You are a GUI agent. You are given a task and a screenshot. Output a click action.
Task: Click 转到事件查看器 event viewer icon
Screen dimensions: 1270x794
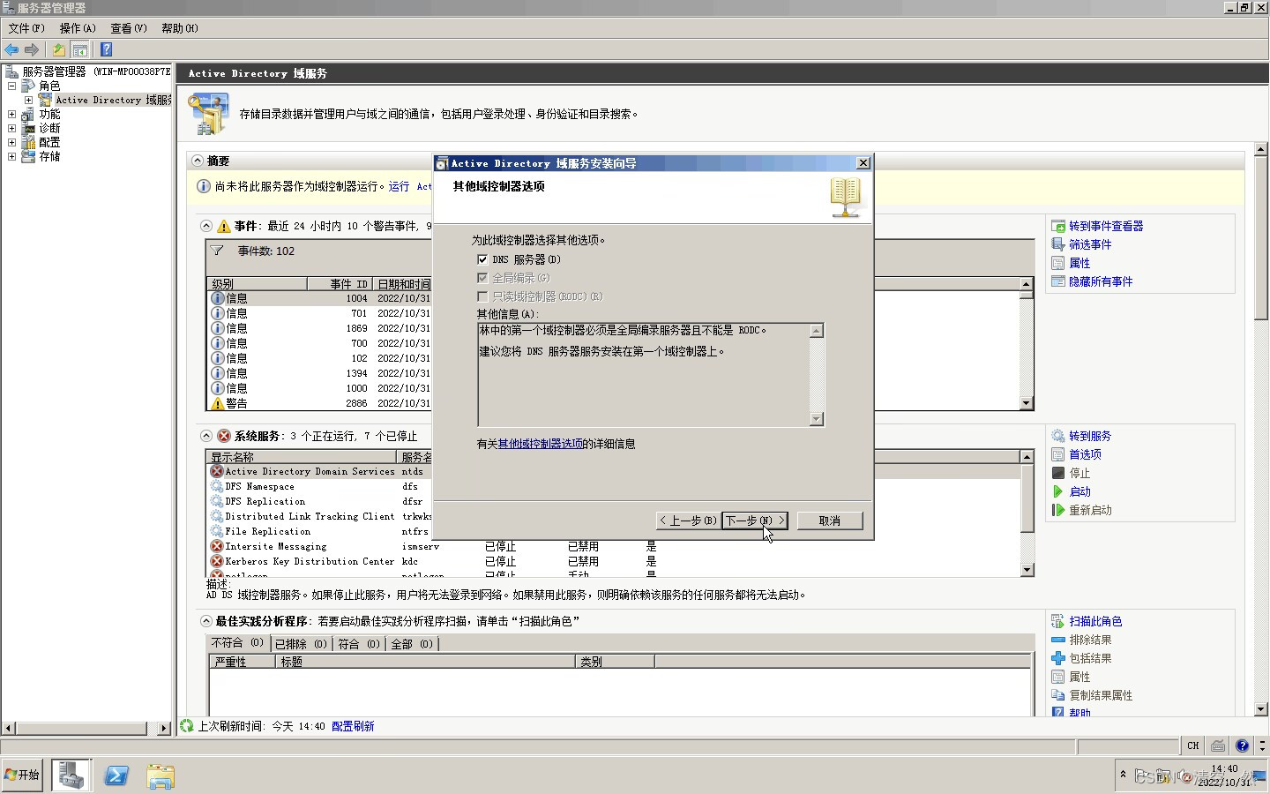click(1058, 227)
